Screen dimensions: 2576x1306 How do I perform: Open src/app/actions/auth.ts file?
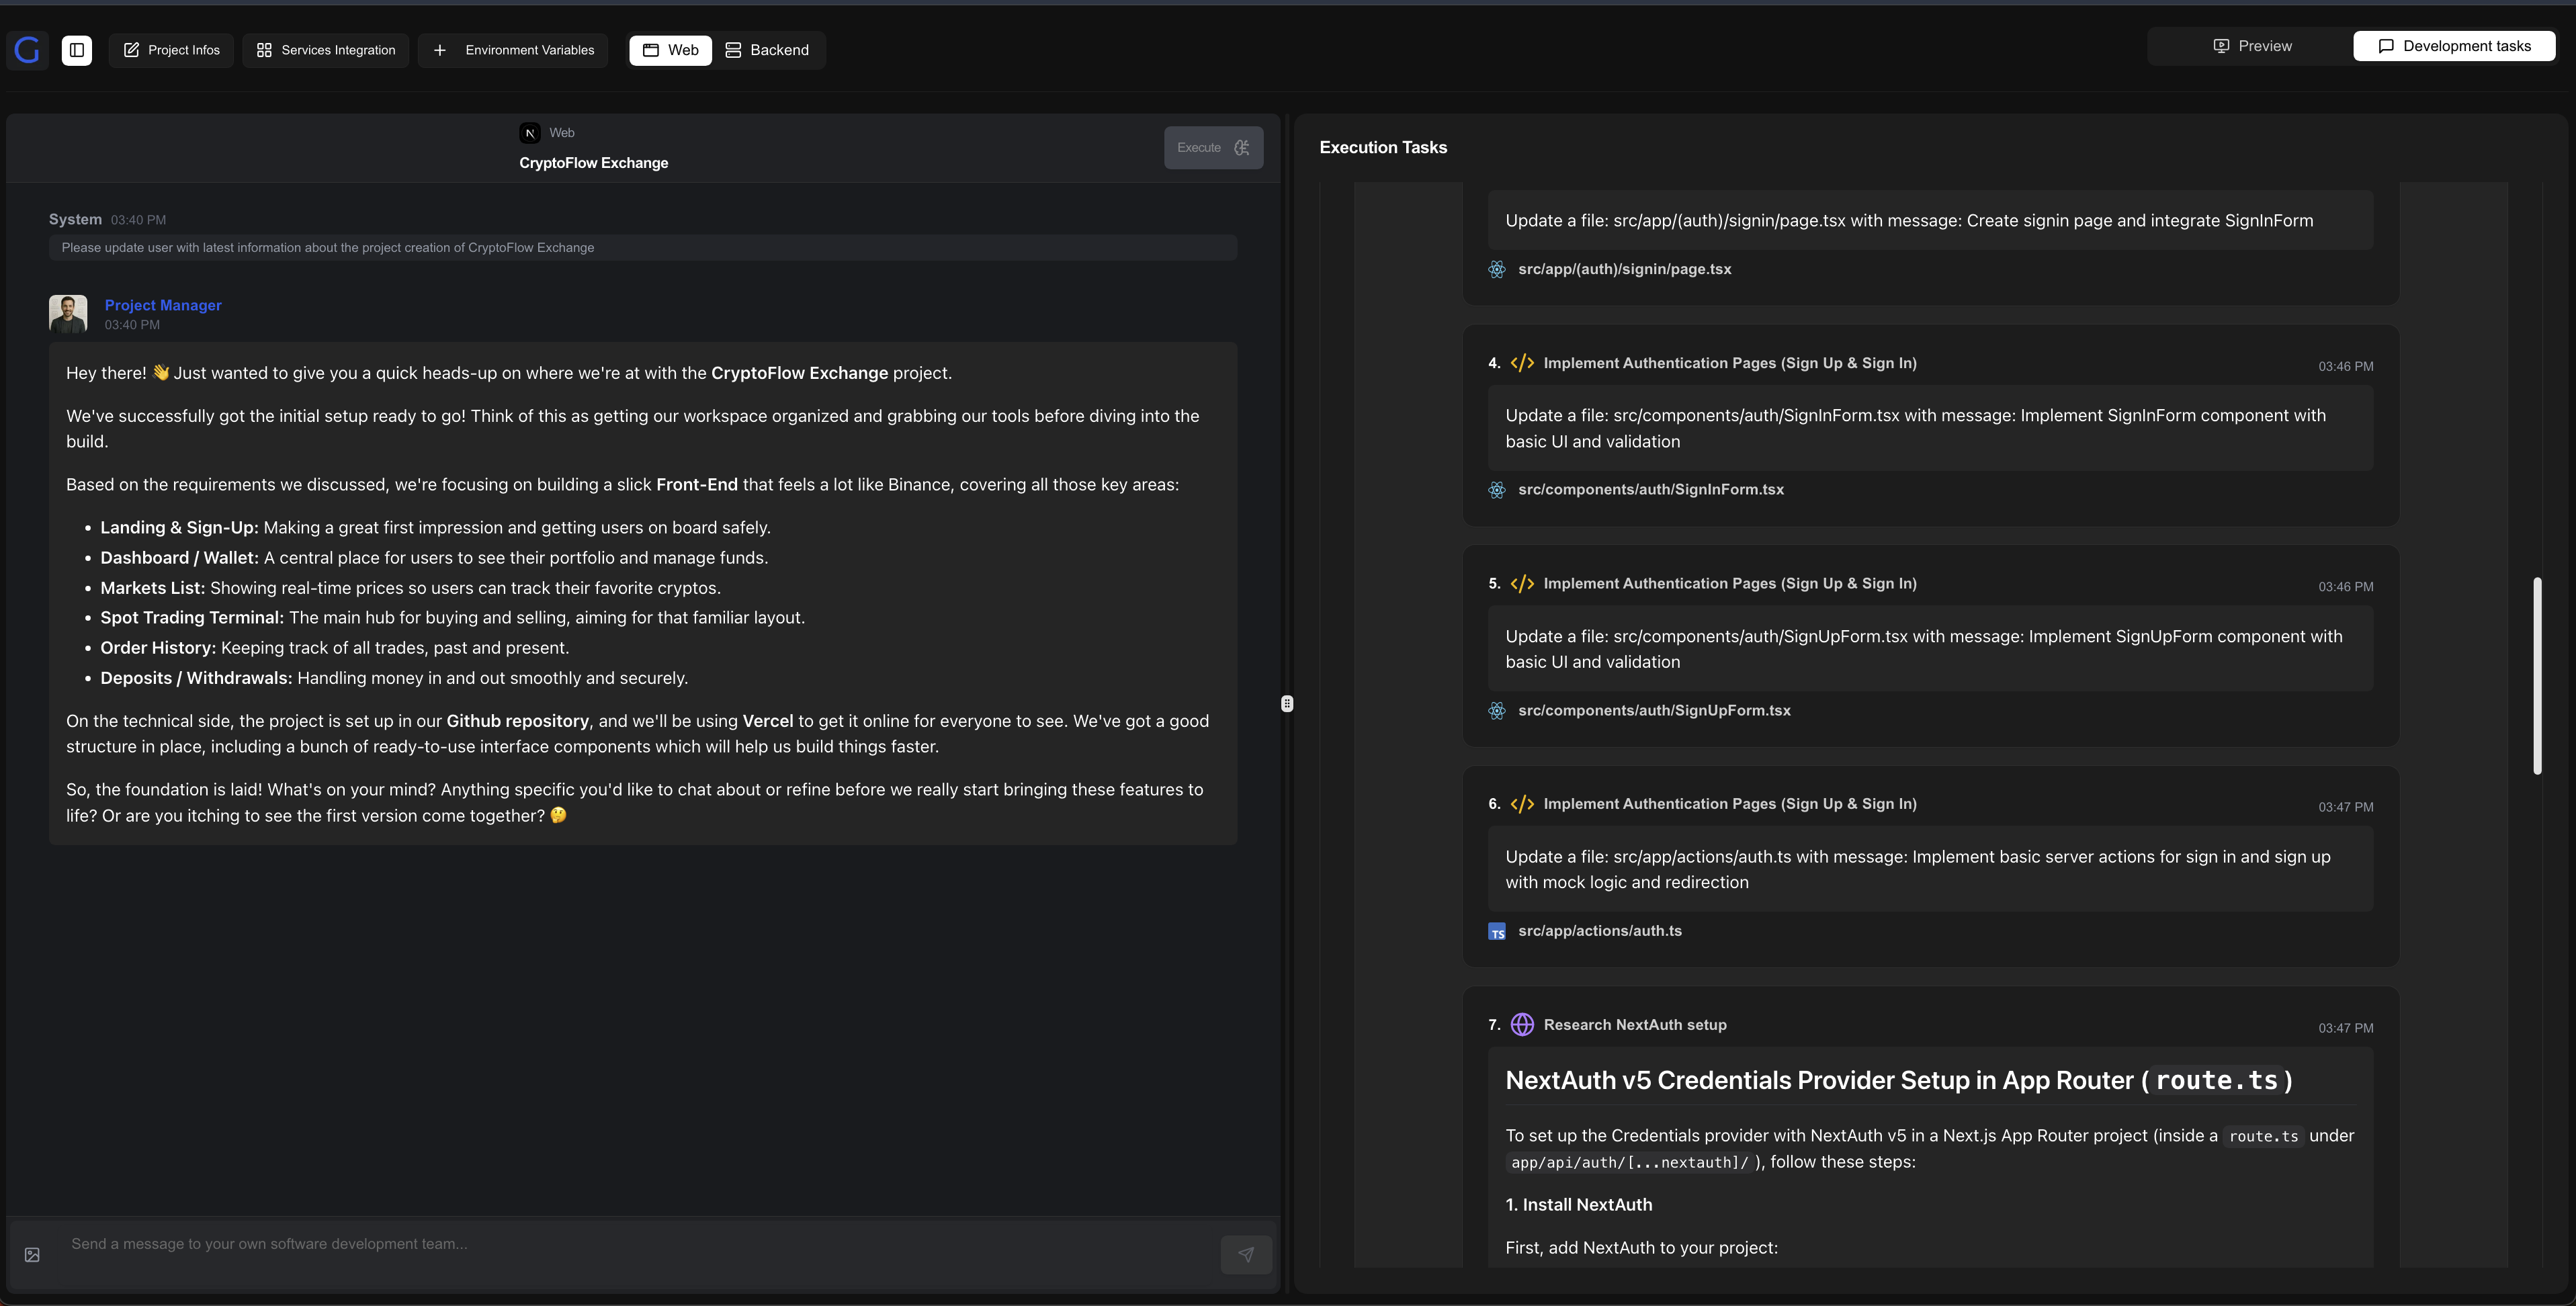(1600, 931)
